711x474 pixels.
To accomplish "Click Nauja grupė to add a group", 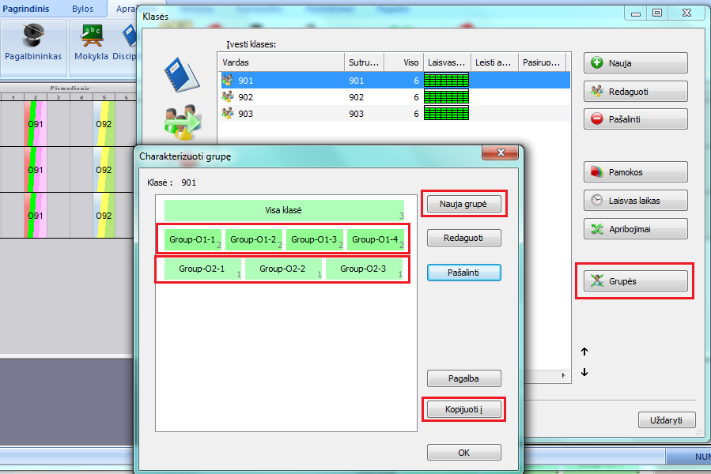I will point(463,204).
